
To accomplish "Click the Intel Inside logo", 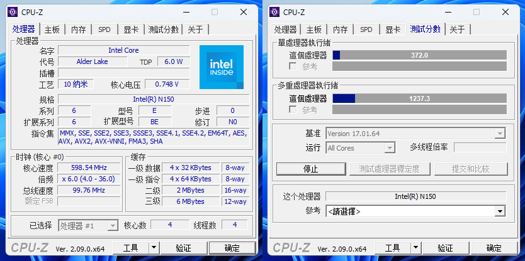I will pos(222,67).
